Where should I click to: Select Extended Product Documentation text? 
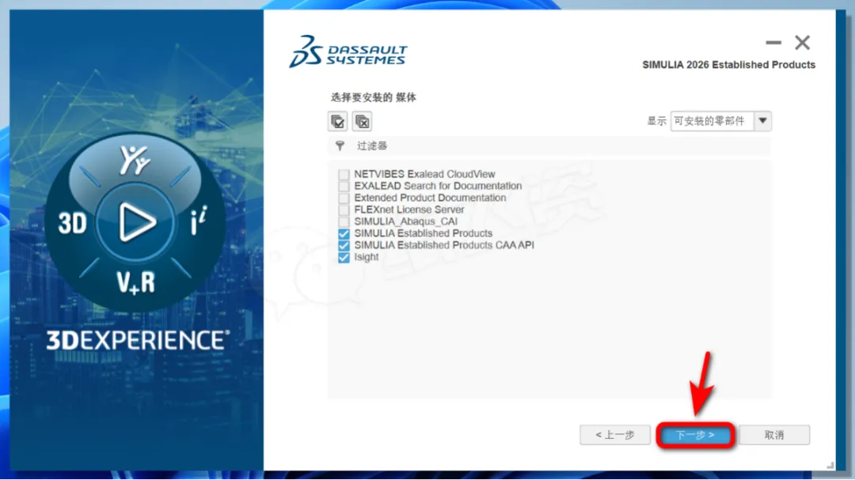(430, 198)
